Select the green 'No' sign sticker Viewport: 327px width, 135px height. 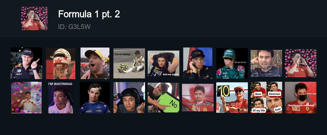pyautogui.click(x=163, y=98)
